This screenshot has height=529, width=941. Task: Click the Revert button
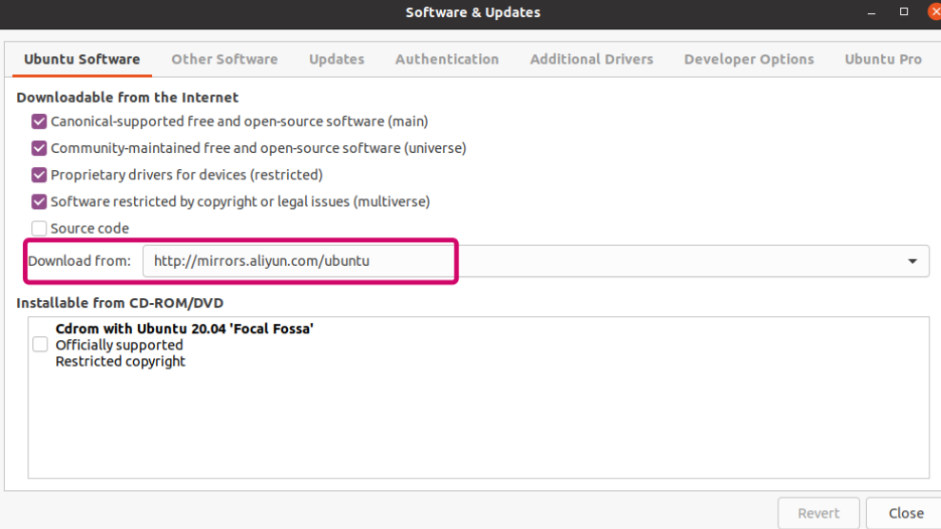(x=818, y=514)
